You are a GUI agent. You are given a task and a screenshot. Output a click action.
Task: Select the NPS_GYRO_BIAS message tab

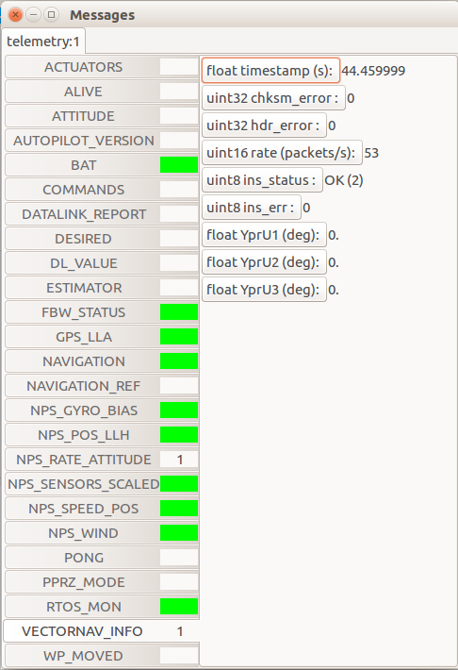[x=102, y=410]
